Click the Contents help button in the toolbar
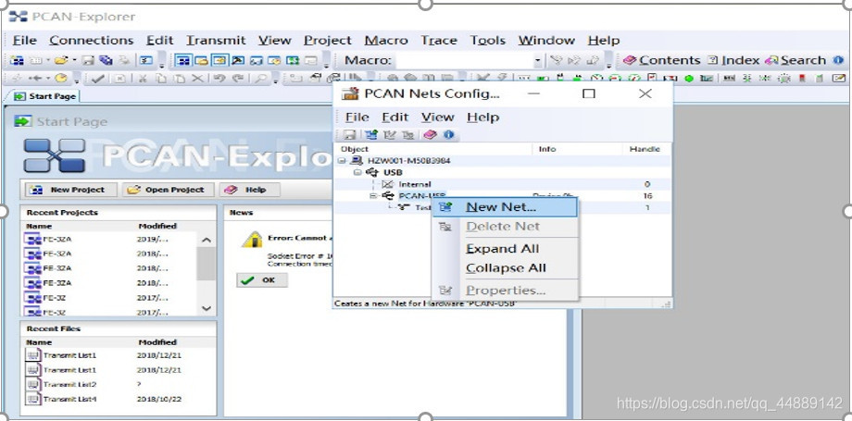Screen dimensions: 852x421 tap(662, 60)
